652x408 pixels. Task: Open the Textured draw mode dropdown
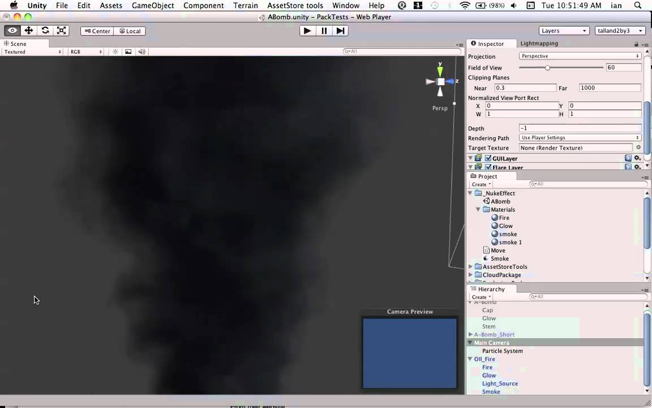pyautogui.click(x=32, y=52)
